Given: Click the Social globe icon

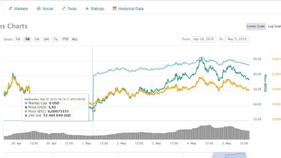Looking at the screenshot, I should click(39, 8).
